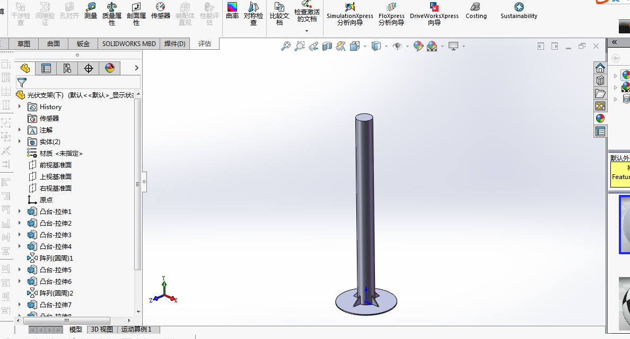Open the Sustainability tool
This screenshot has height=339, width=630.
[x=519, y=11]
